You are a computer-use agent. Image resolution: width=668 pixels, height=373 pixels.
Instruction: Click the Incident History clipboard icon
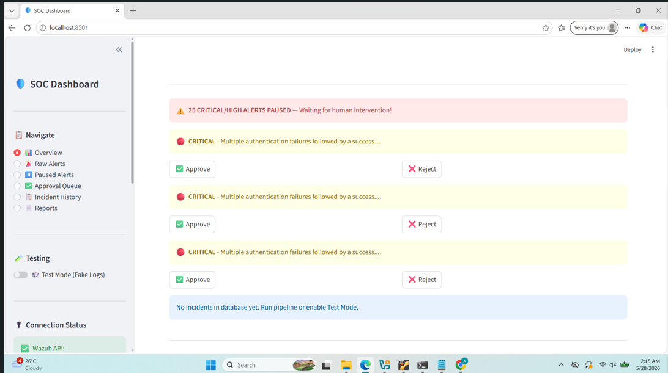(x=29, y=197)
